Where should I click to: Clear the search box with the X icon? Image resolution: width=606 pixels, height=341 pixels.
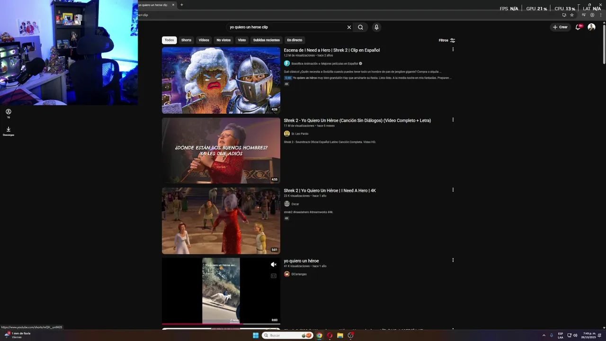coord(349,27)
